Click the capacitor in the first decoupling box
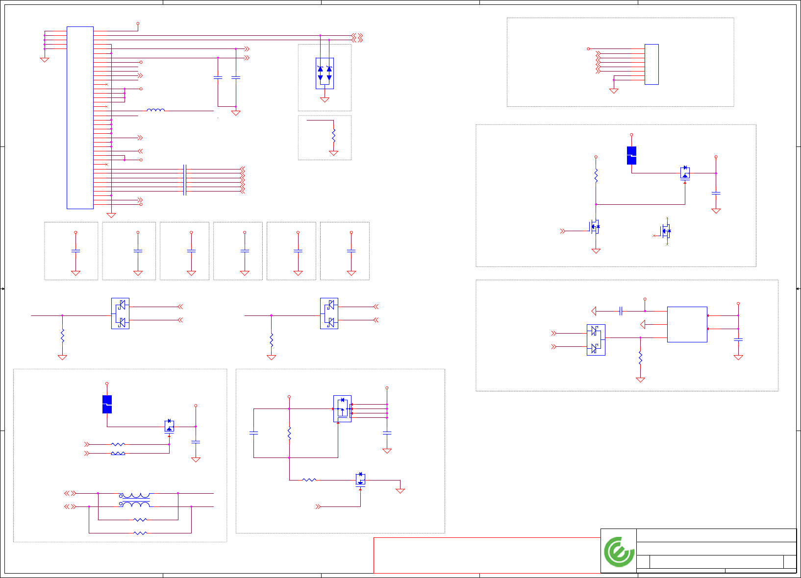This screenshot has height=578, width=801. [x=75, y=251]
